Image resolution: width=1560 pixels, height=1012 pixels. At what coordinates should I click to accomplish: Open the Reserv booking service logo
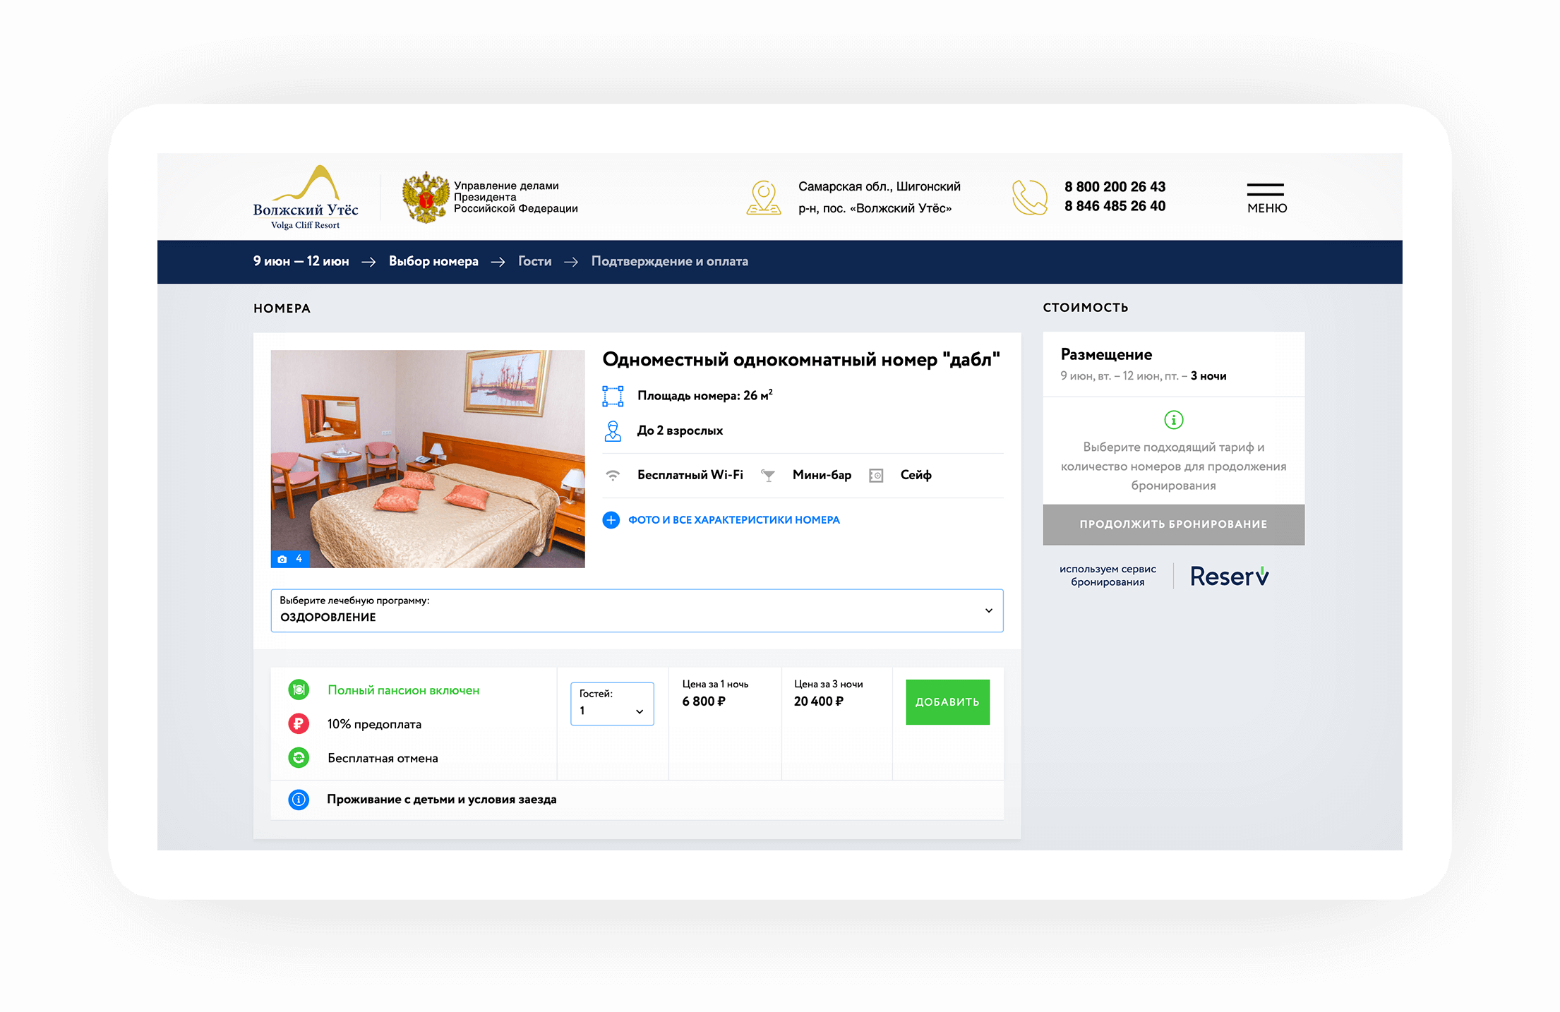[x=1229, y=576]
